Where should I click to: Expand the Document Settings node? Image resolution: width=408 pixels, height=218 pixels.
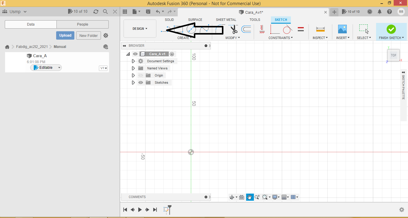(133, 61)
